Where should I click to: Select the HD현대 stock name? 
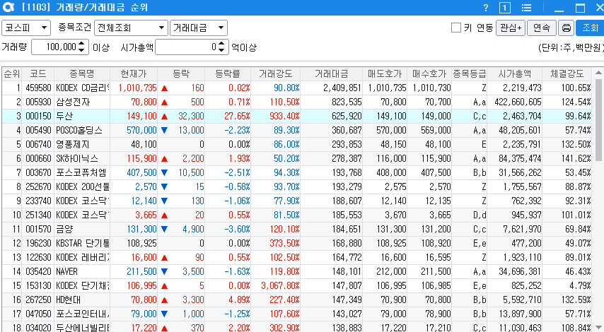(x=69, y=300)
